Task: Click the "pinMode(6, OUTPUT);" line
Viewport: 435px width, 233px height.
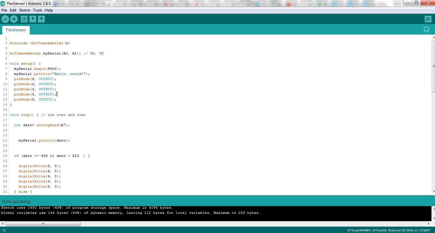Action: tap(35, 79)
